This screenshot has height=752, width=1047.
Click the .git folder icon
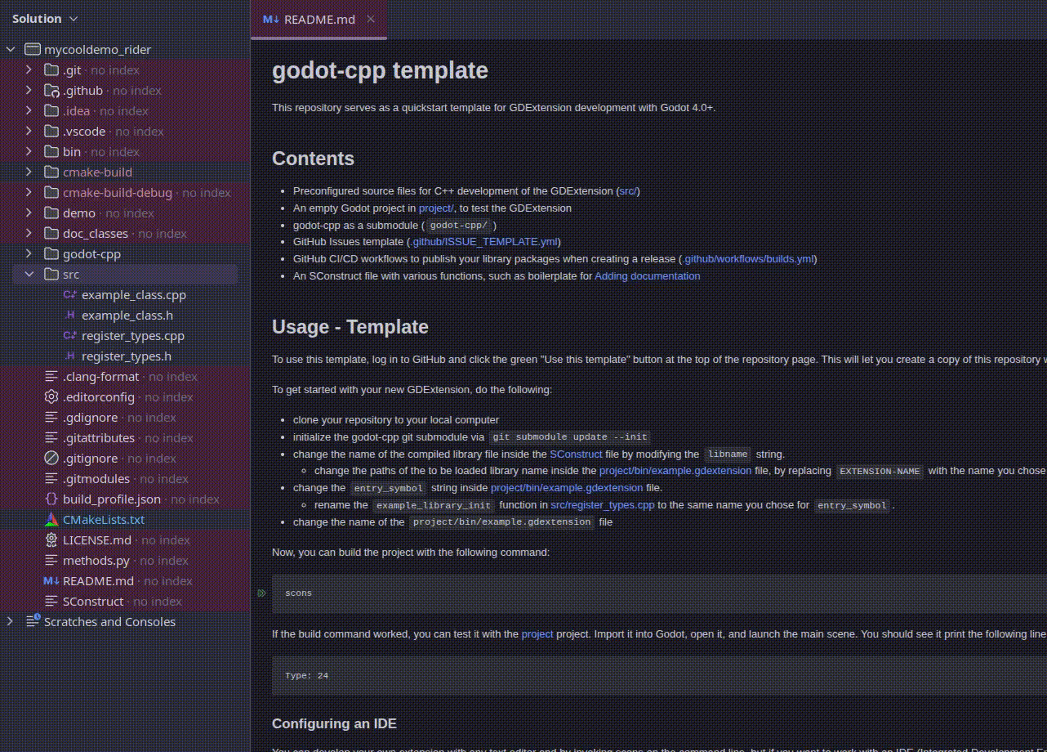(51, 70)
